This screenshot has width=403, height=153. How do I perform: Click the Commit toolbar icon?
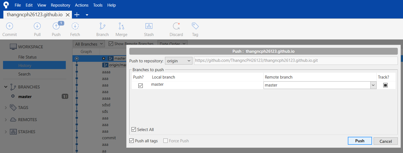(10, 26)
